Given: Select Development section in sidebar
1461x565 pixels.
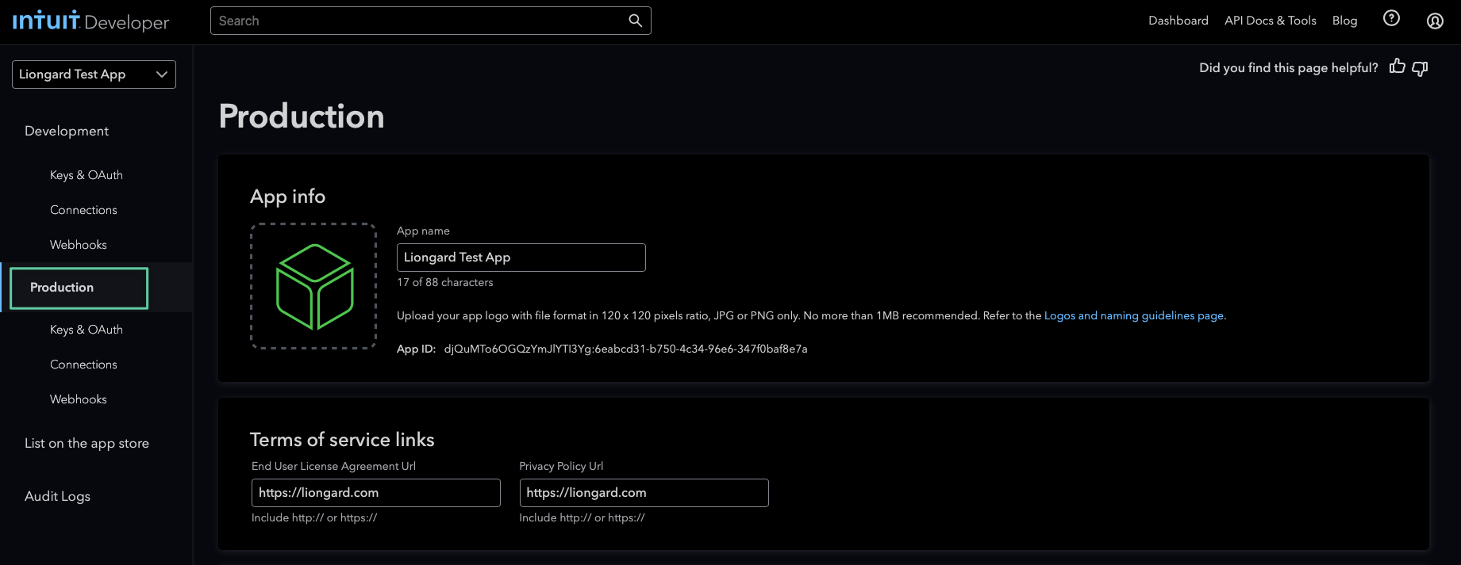Looking at the screenshot, I should [67, 131].
